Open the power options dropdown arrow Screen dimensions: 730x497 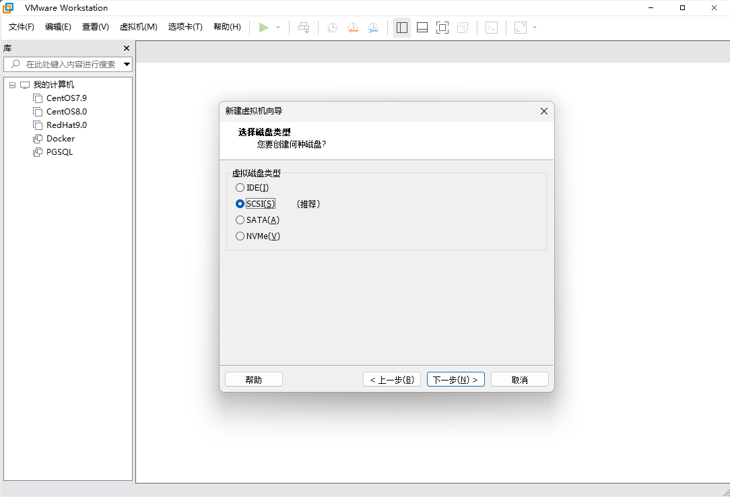[x=278, y=28]
